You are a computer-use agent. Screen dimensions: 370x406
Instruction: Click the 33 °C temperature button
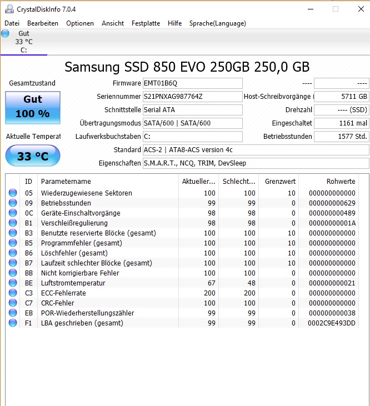click(33, 156)
